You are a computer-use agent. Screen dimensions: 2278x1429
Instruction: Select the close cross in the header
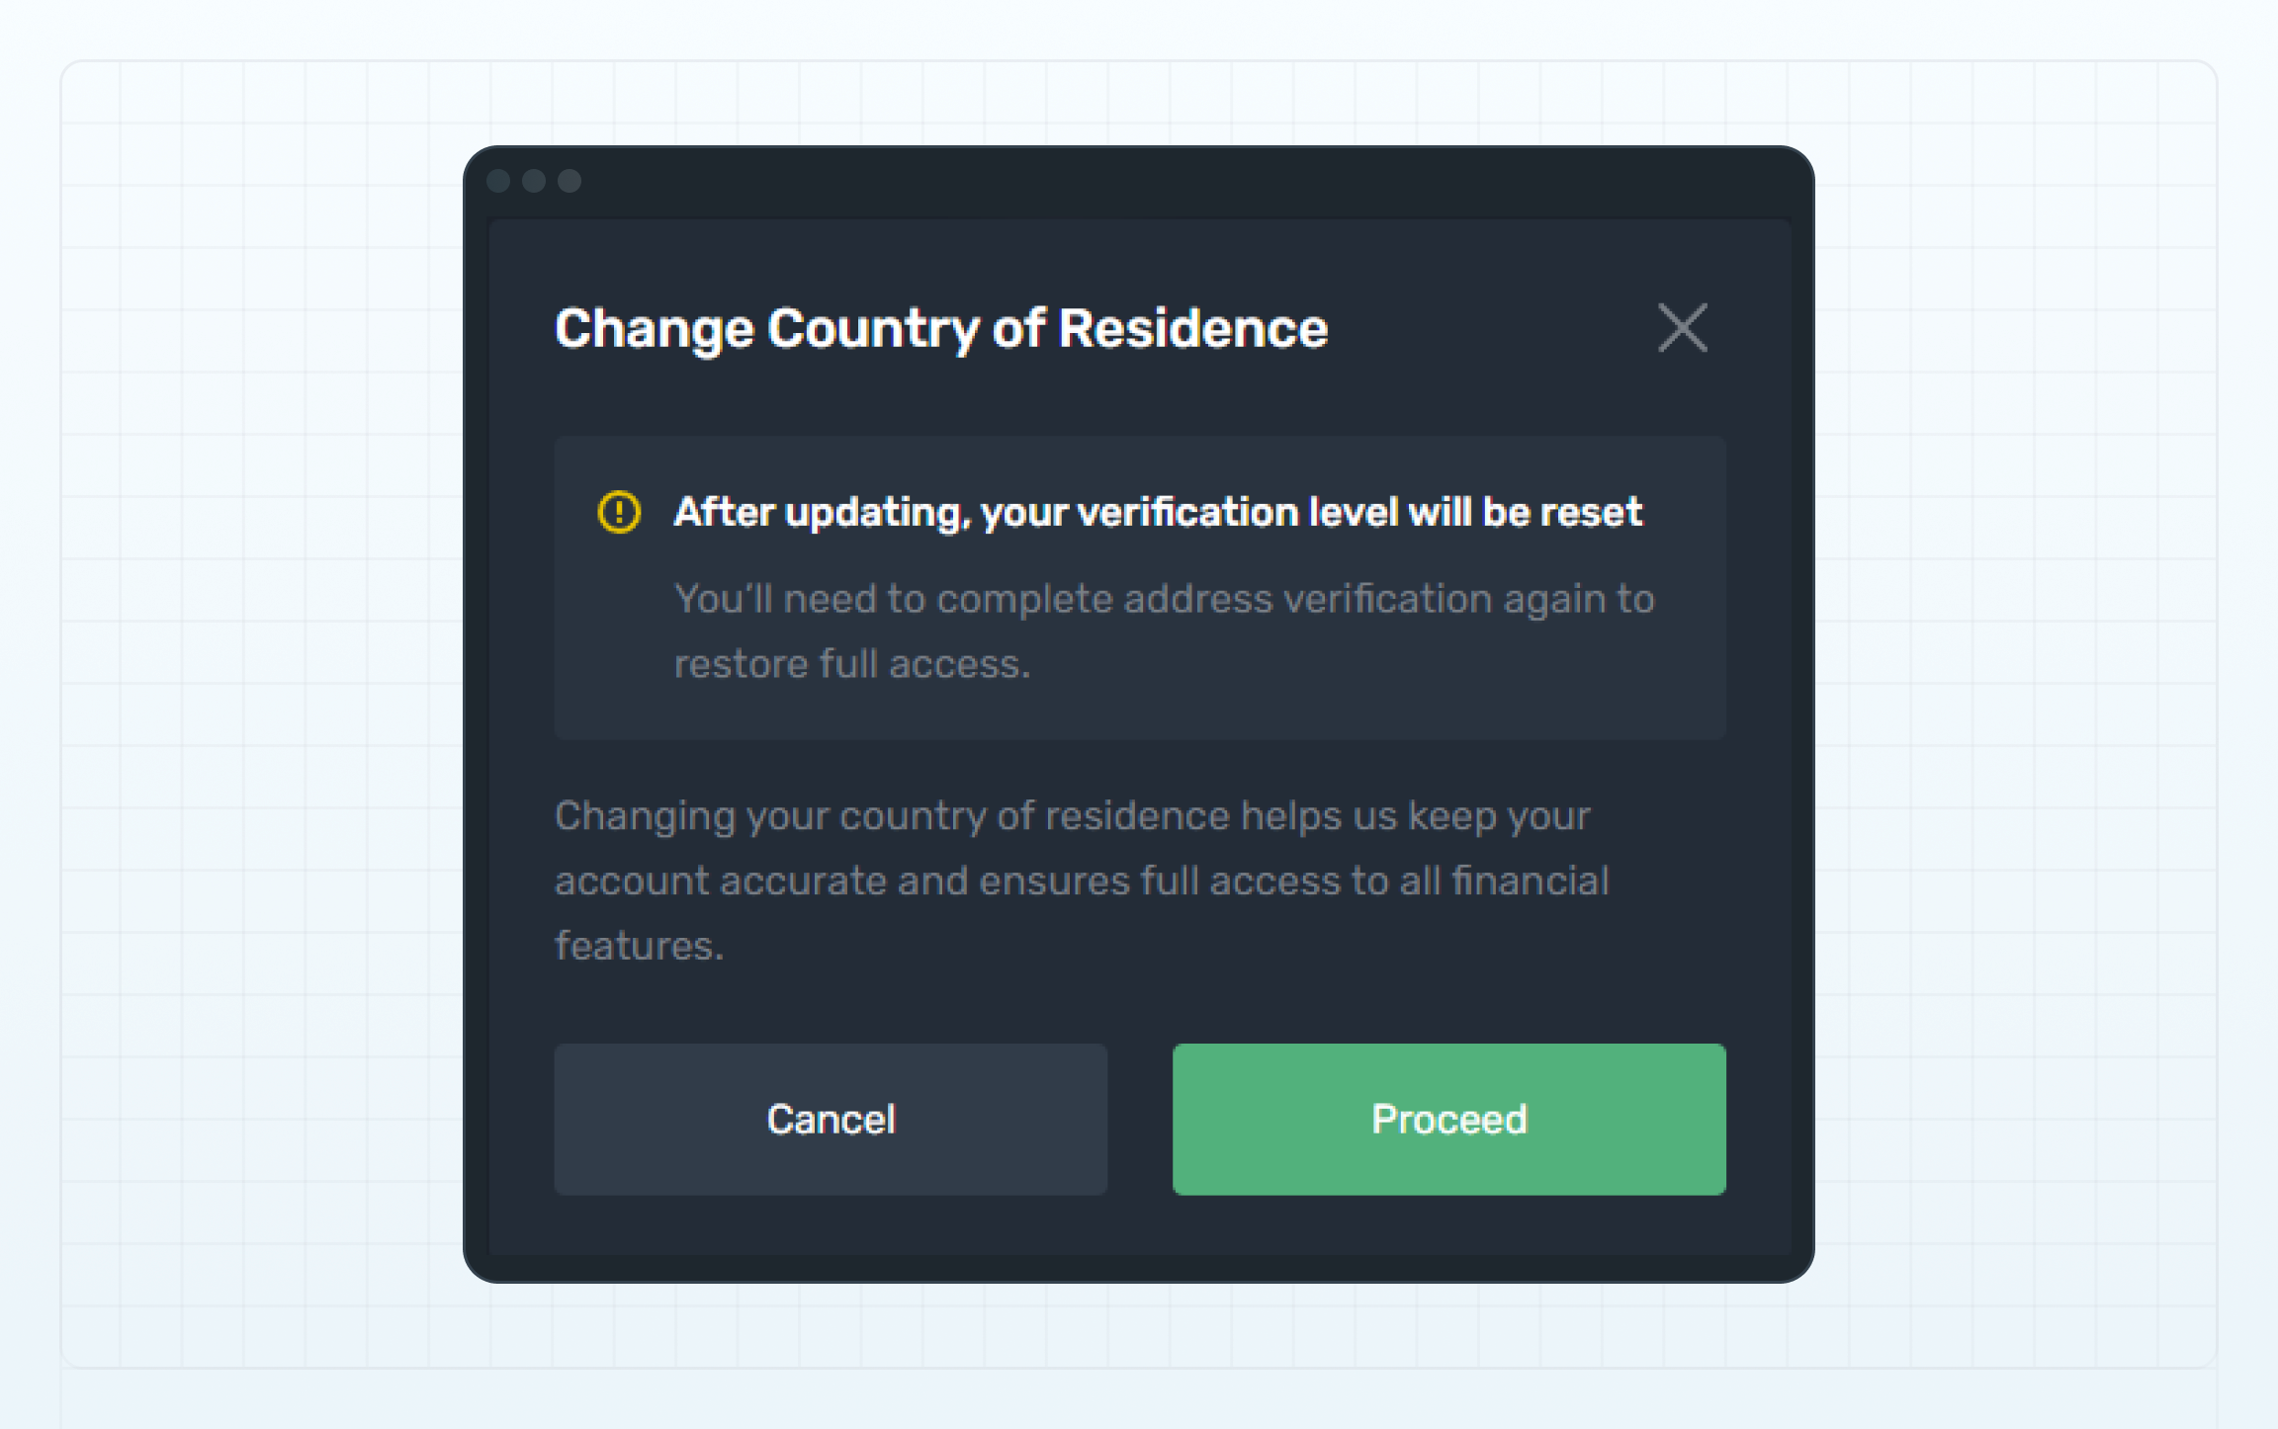pos(1681,328)
